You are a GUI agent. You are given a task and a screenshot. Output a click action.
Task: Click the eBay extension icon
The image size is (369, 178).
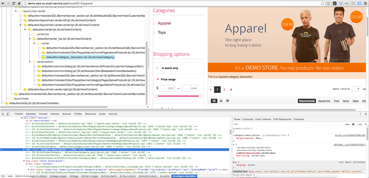coord(347,3)
